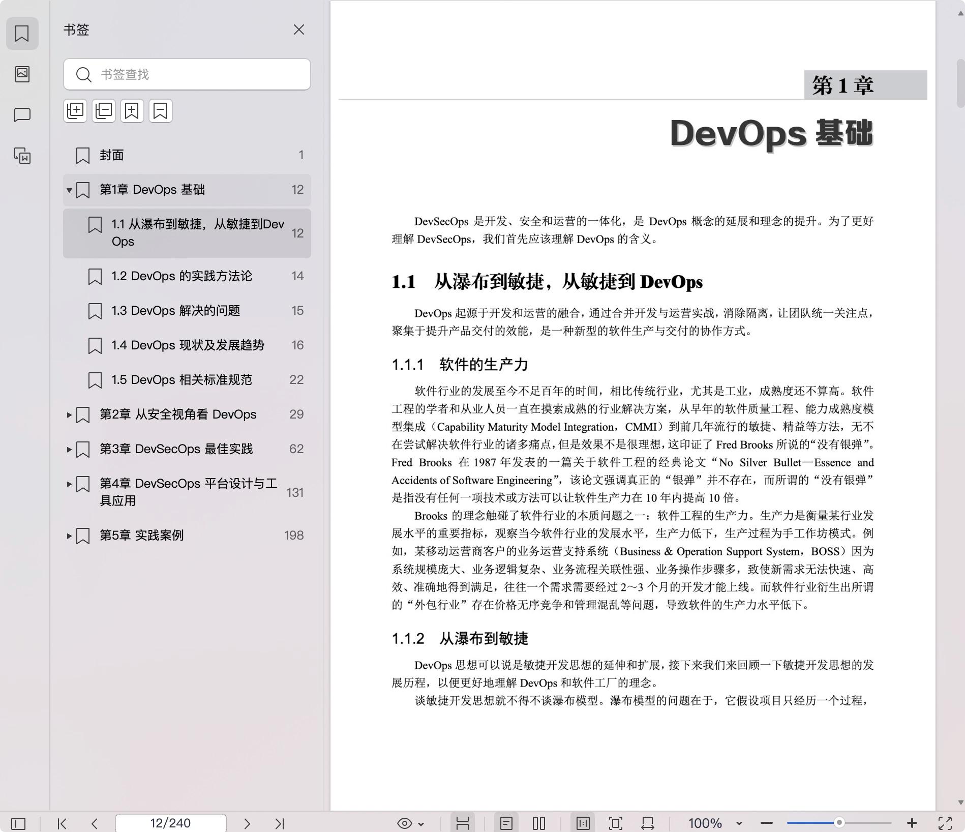
Task: Click heading 1.1.1 软件的生产力 in document
Action: pos(460,365)
